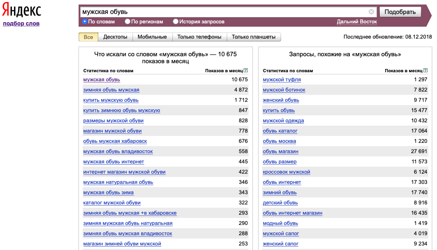Click the '10 675' impressions value in table
The image size is (437, 250).
239,80
